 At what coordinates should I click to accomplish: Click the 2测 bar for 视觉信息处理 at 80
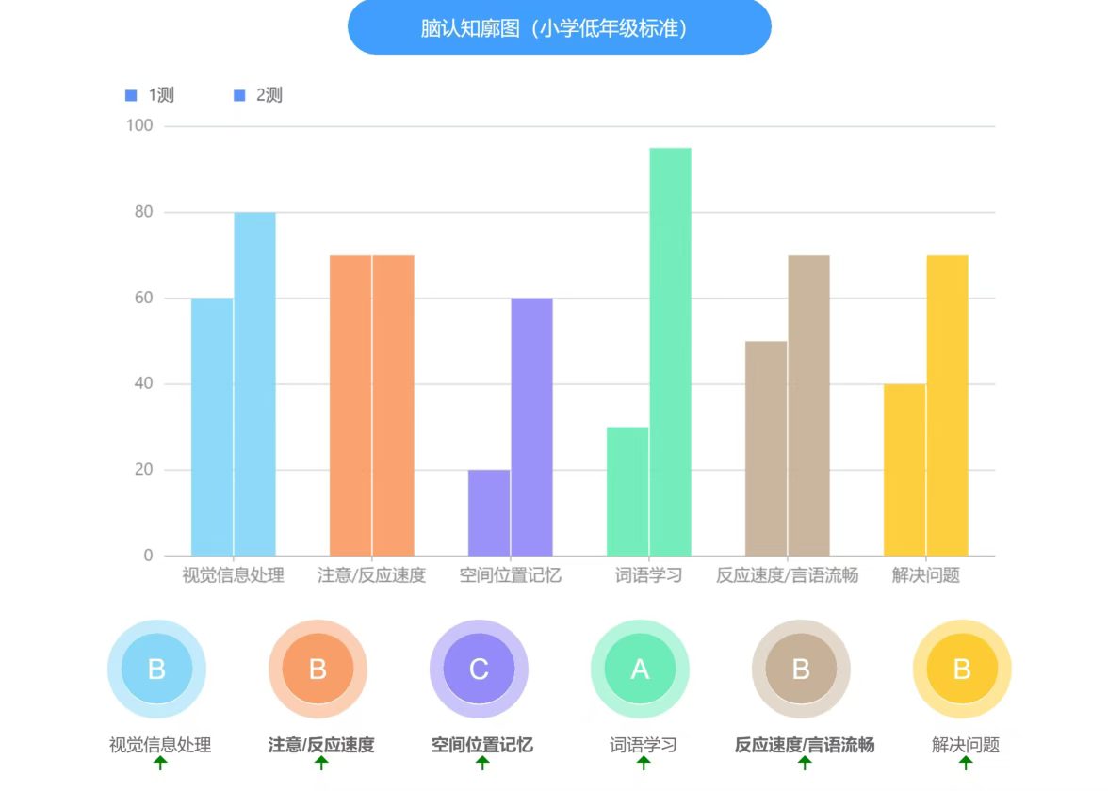tap(255, 384)
